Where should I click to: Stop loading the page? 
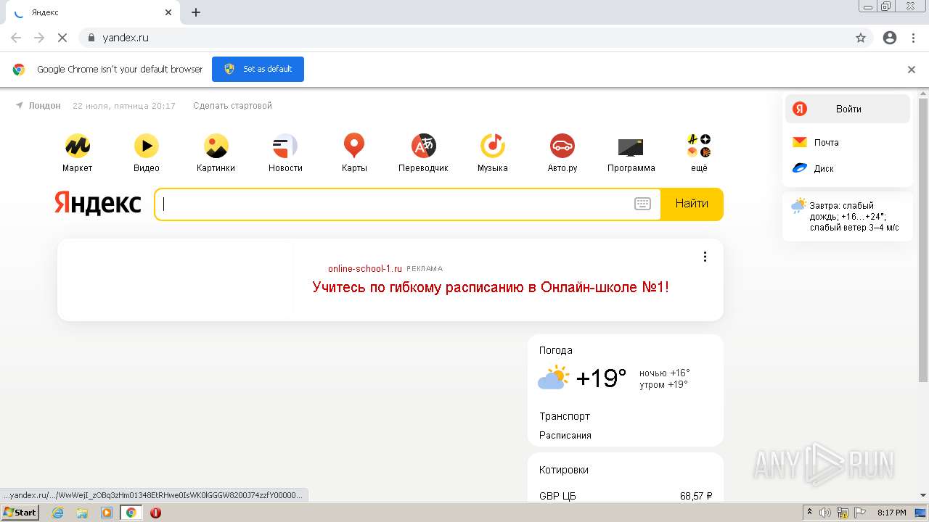click(x=62, y=38)
